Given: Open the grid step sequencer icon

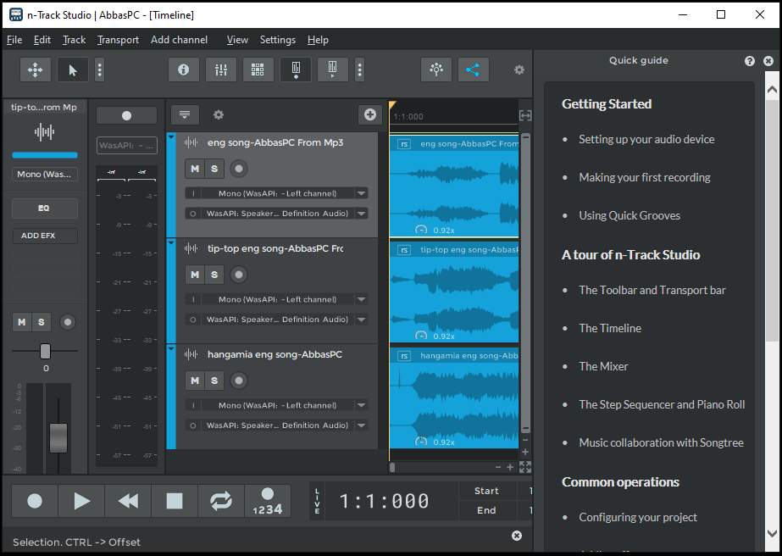Looking at the screenshot, I should tap(258, 69).
